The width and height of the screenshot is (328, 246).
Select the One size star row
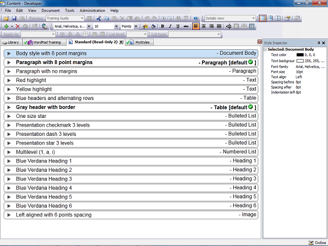pyautogui.click(x=131, y=116)
